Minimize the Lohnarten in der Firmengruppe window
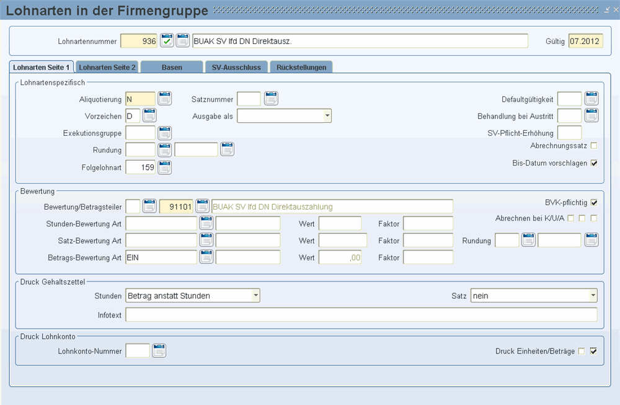Screen dimensions: 620x405 coord(607,10)
